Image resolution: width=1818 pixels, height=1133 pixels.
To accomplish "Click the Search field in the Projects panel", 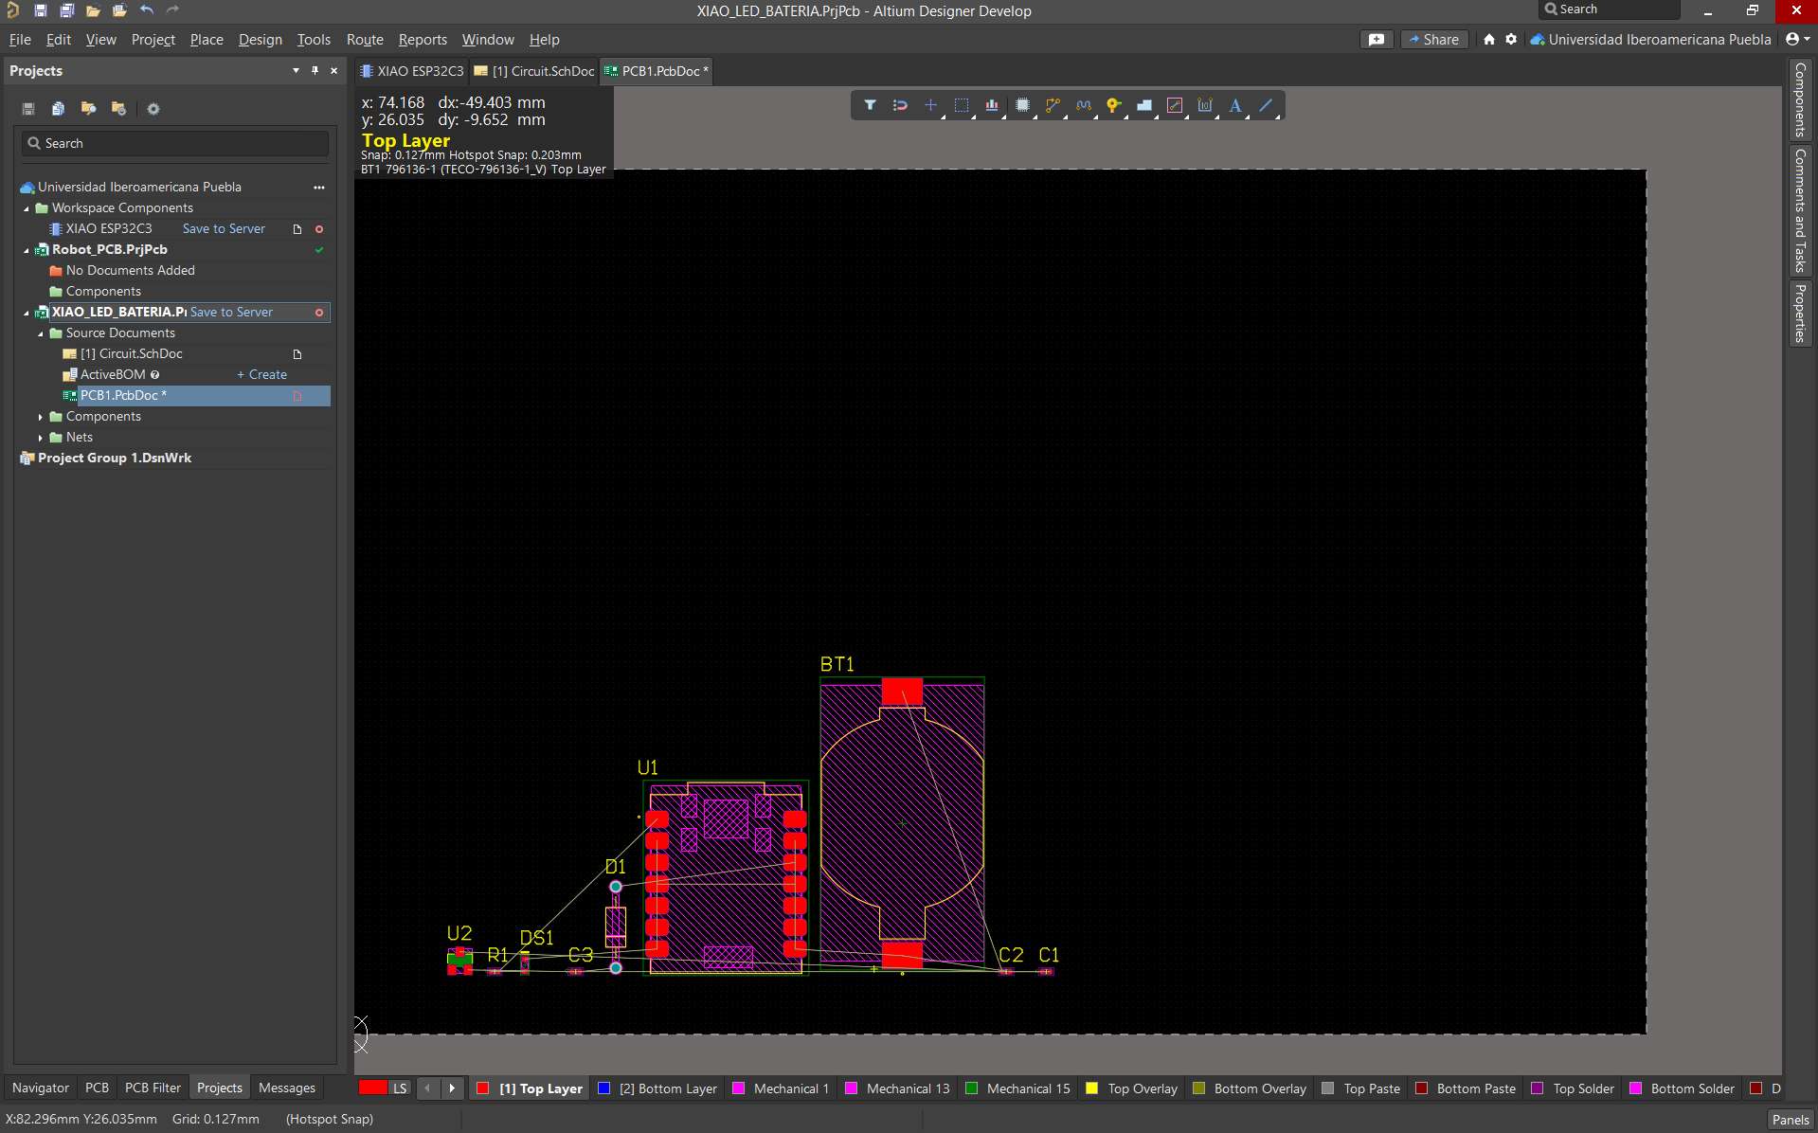I will (174, 143).
